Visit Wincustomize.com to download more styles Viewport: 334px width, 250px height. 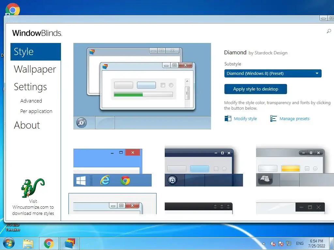[x=33, y=207]
